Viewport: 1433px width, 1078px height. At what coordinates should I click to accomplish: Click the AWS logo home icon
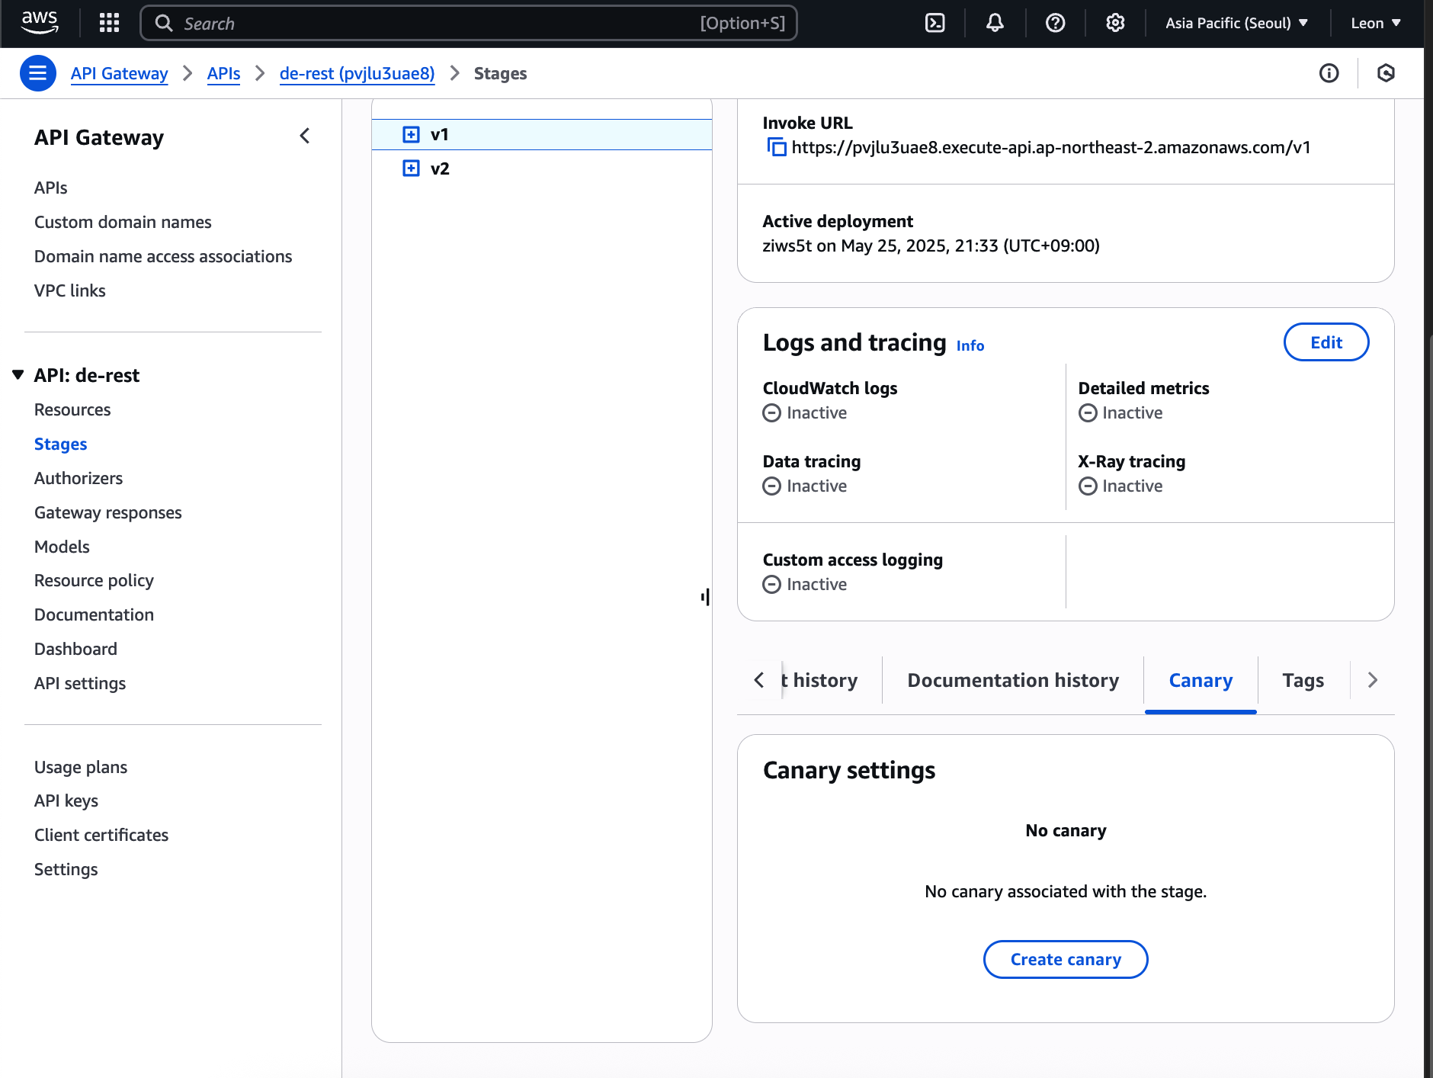[40, 23]
